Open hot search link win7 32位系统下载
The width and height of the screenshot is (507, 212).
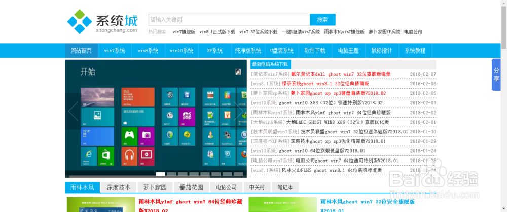[259, 32]
